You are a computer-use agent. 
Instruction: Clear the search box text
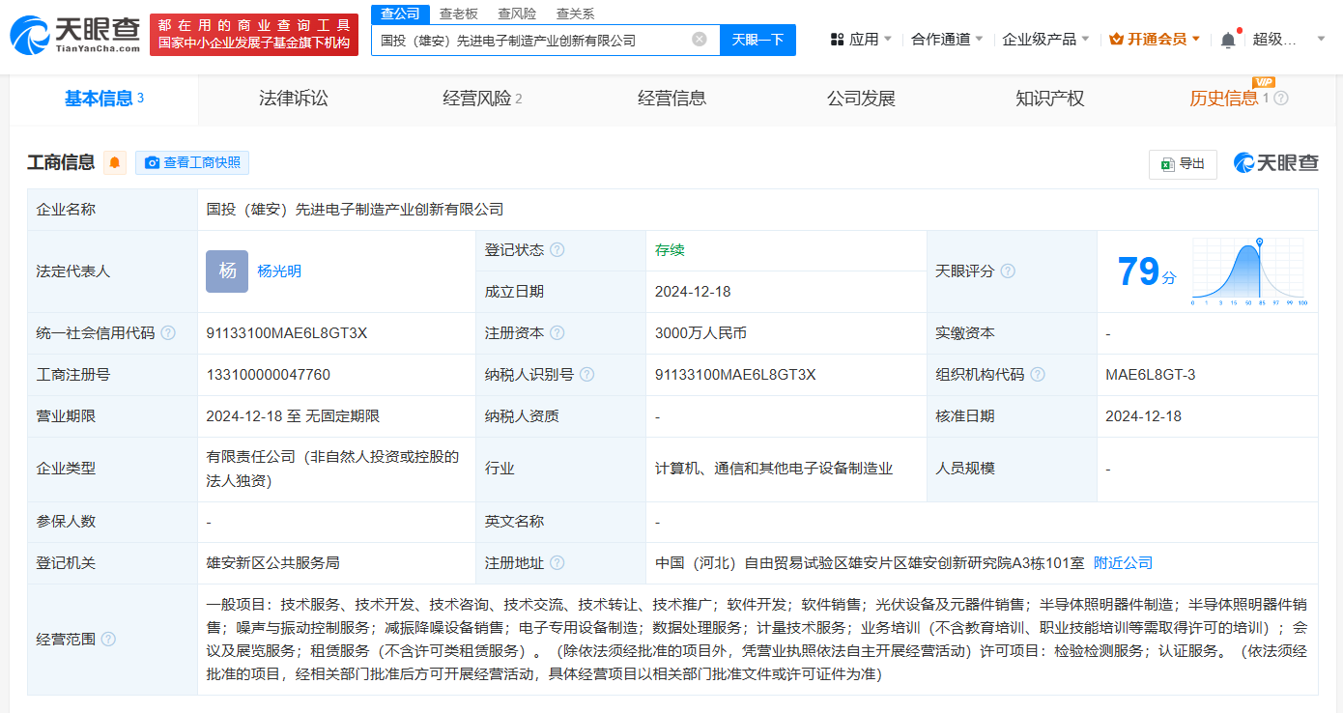[x=700, y=40]
